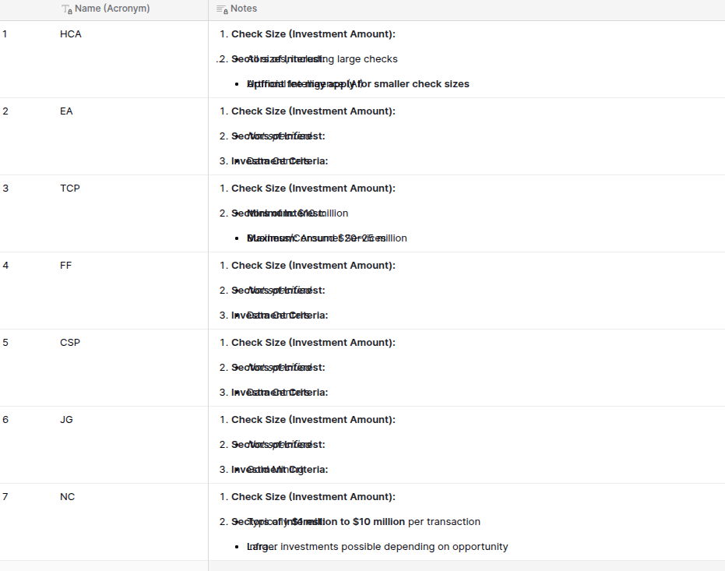
Task: Select row number 1
Action: coord(5,34)
